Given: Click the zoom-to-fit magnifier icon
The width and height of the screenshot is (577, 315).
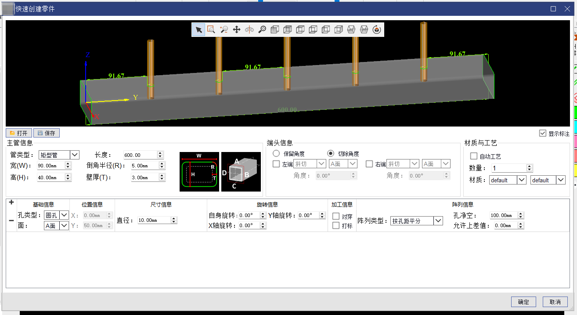Looking at the screenshot, I should pos(262,29).
